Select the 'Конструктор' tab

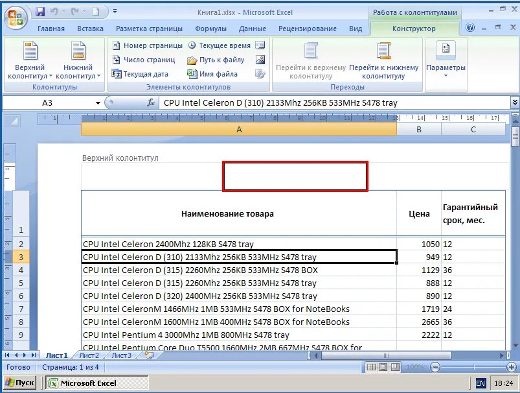(x=414, y=29)
